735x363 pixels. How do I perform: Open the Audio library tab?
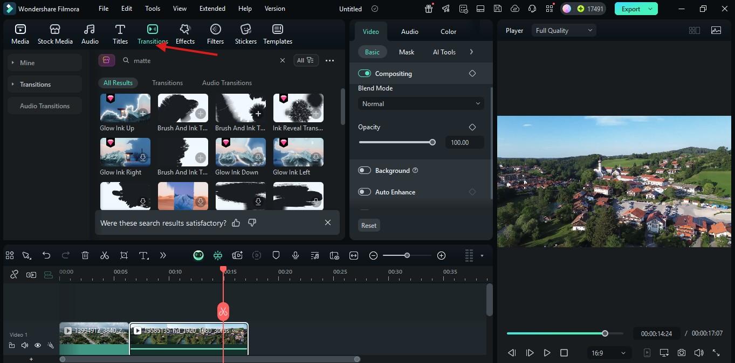[90, 34]
